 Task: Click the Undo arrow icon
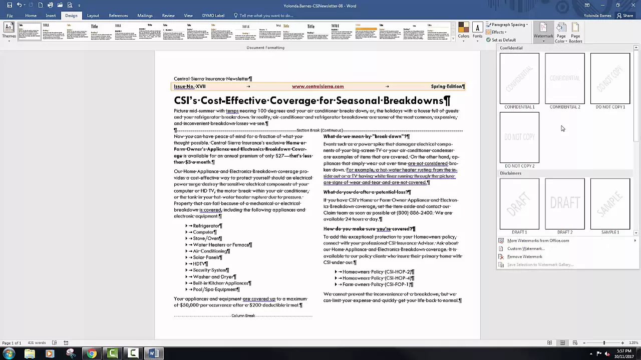(20, 5)
